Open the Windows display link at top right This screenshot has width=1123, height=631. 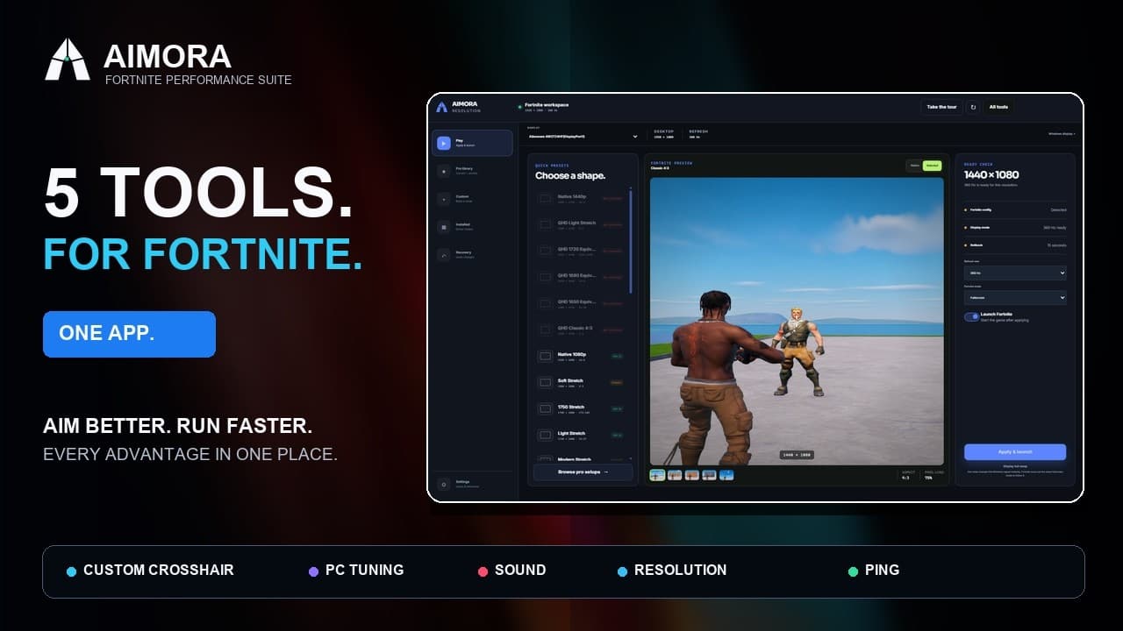pos(1062,134)
